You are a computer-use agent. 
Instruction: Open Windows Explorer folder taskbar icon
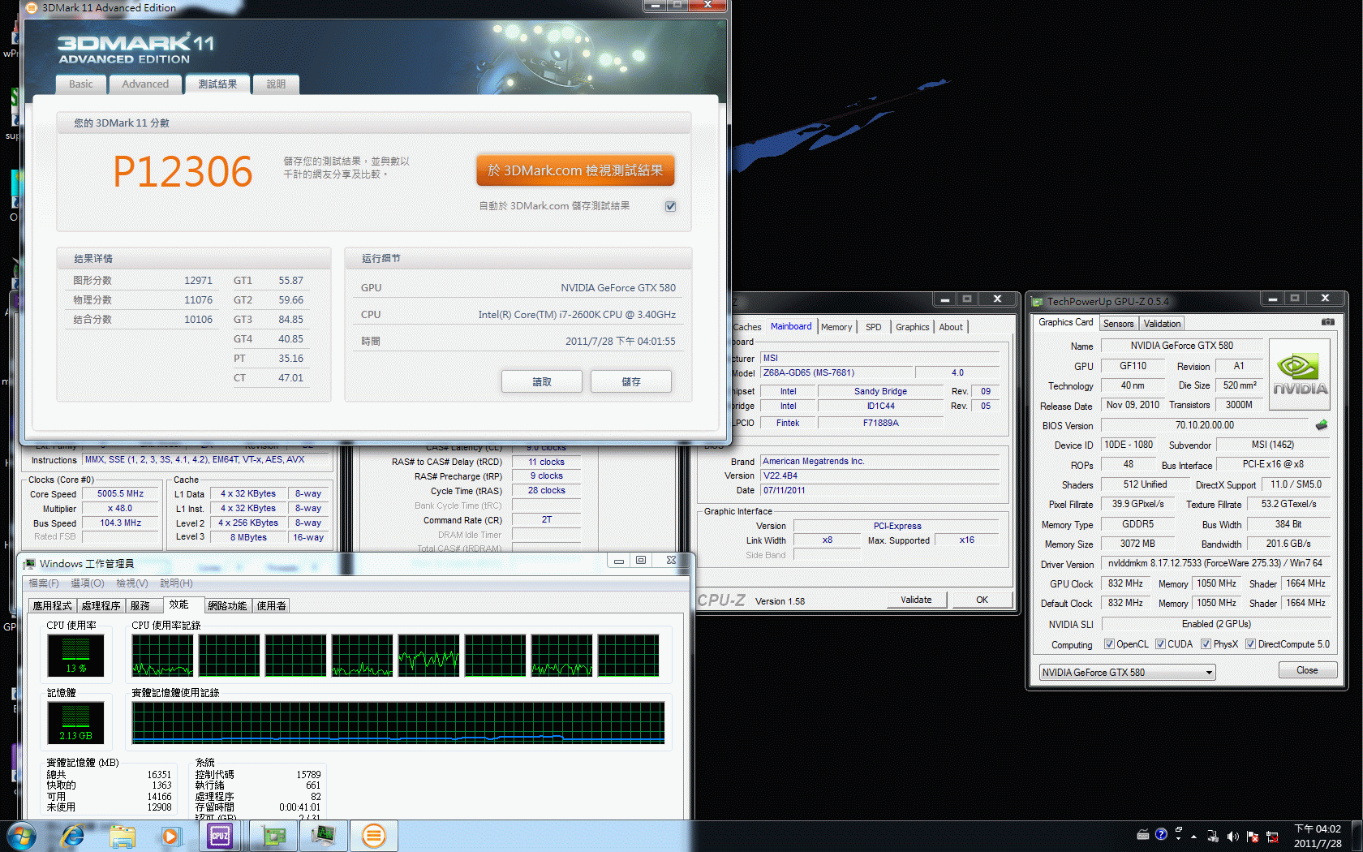pyautogui.click(x=123, y=836)
